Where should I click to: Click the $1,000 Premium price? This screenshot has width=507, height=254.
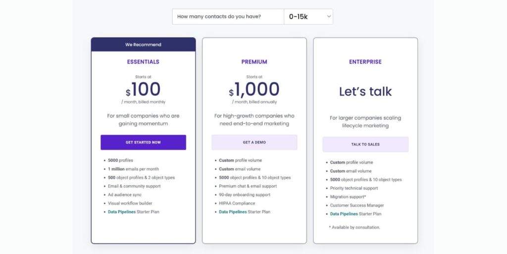pyautogui.click(x=254, y=90)
